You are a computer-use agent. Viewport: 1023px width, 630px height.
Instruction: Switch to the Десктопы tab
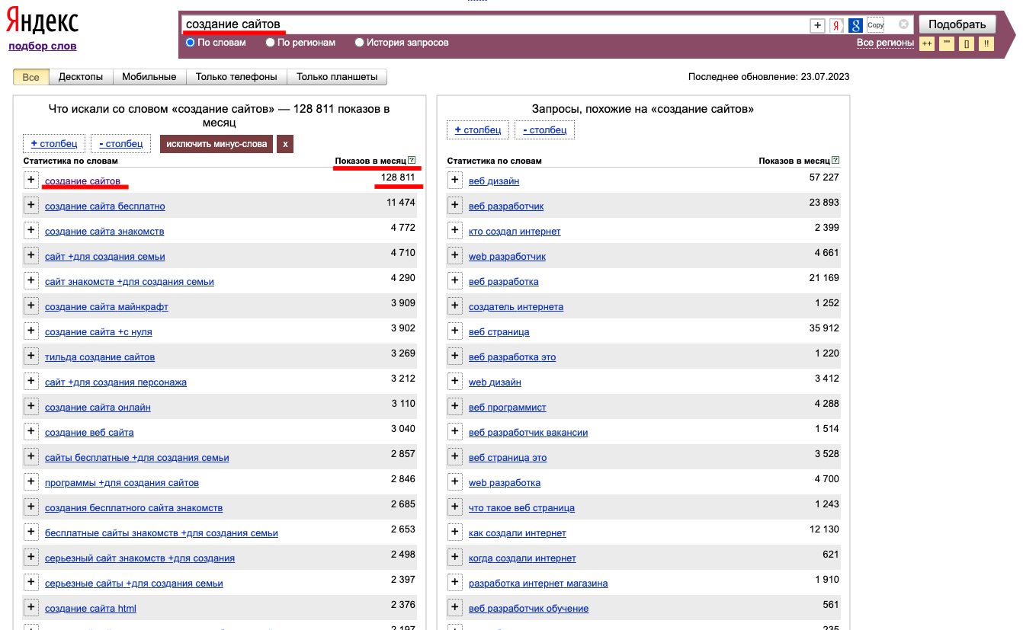[x=81, y=77]
